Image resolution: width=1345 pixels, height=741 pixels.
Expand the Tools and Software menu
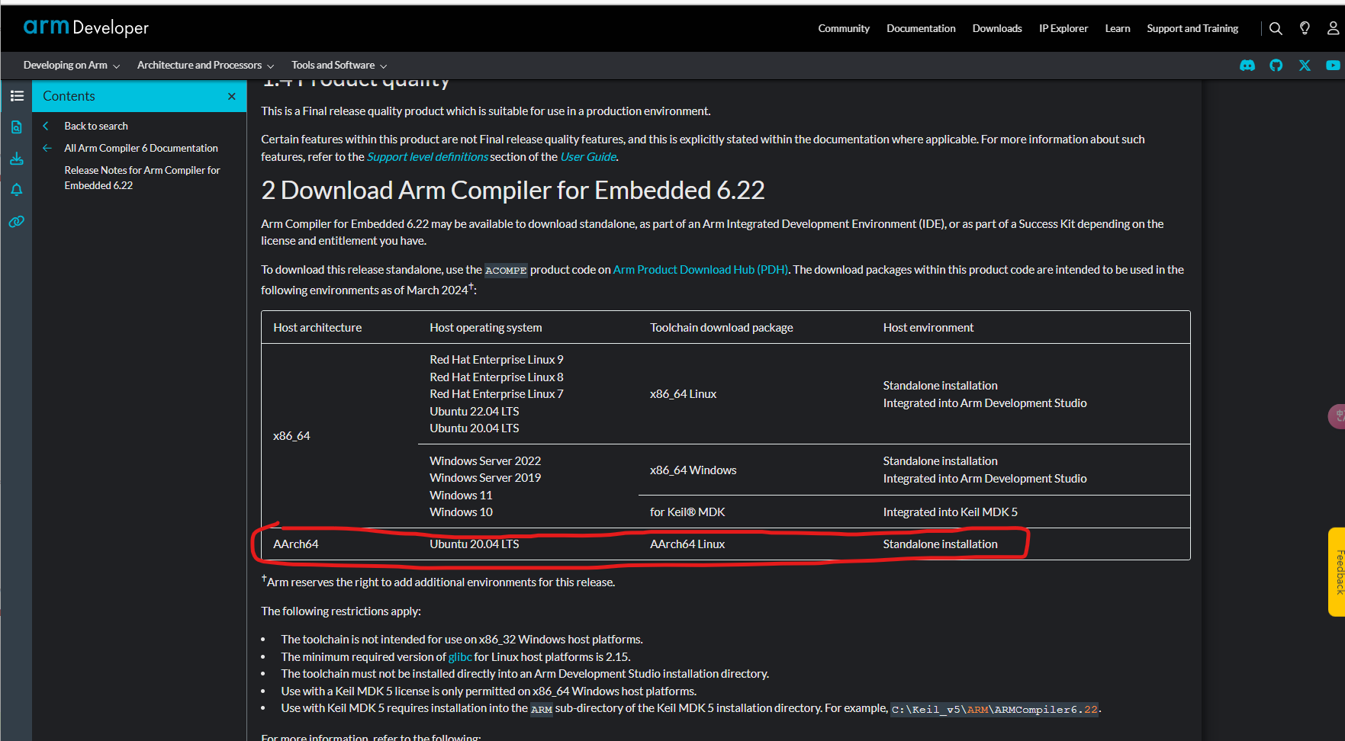coord(339,66)
